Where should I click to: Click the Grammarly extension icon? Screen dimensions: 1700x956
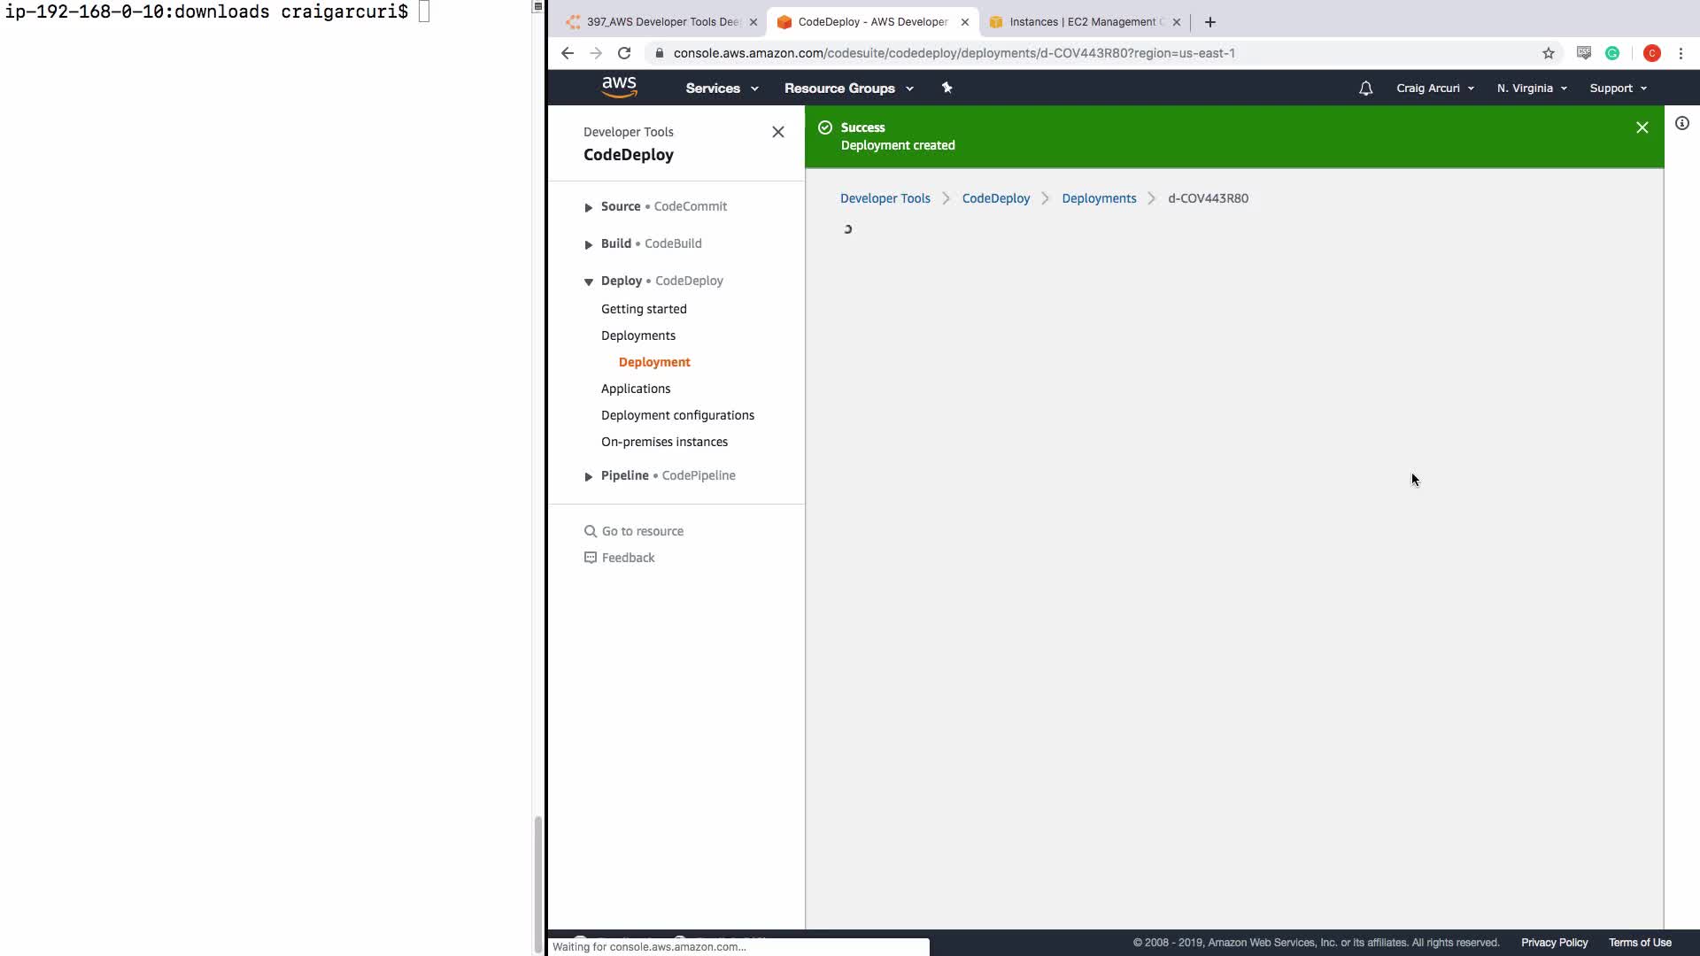1612,53
